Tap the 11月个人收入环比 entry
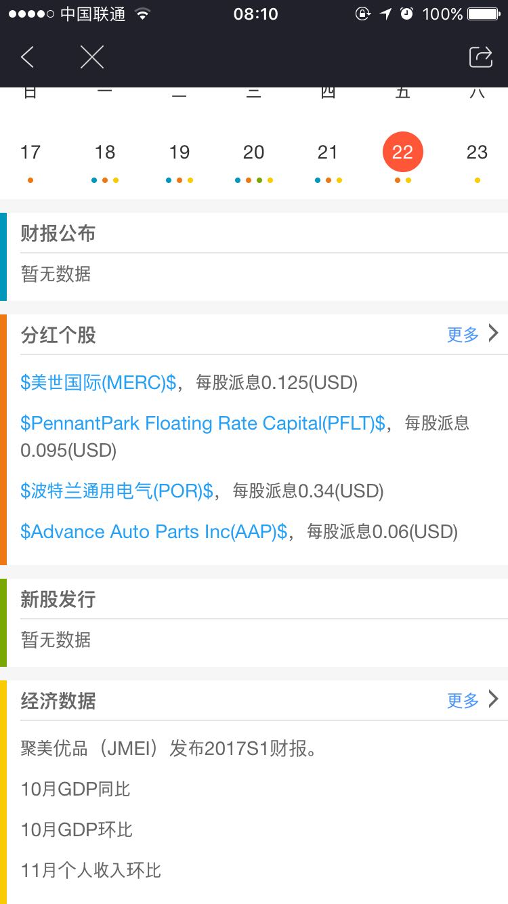 pyautogui.click(x=91, y=871)
